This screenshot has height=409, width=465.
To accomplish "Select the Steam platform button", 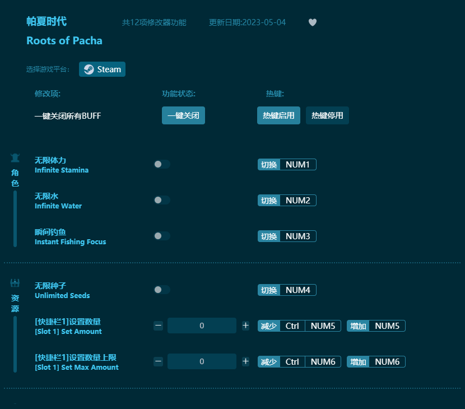I will (x=103, y=69).
